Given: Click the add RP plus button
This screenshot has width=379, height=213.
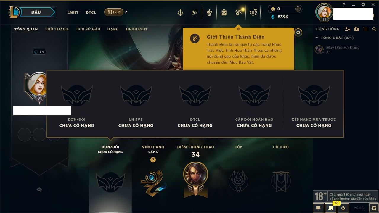Looking at the screenshot, I should click(298, 9).
